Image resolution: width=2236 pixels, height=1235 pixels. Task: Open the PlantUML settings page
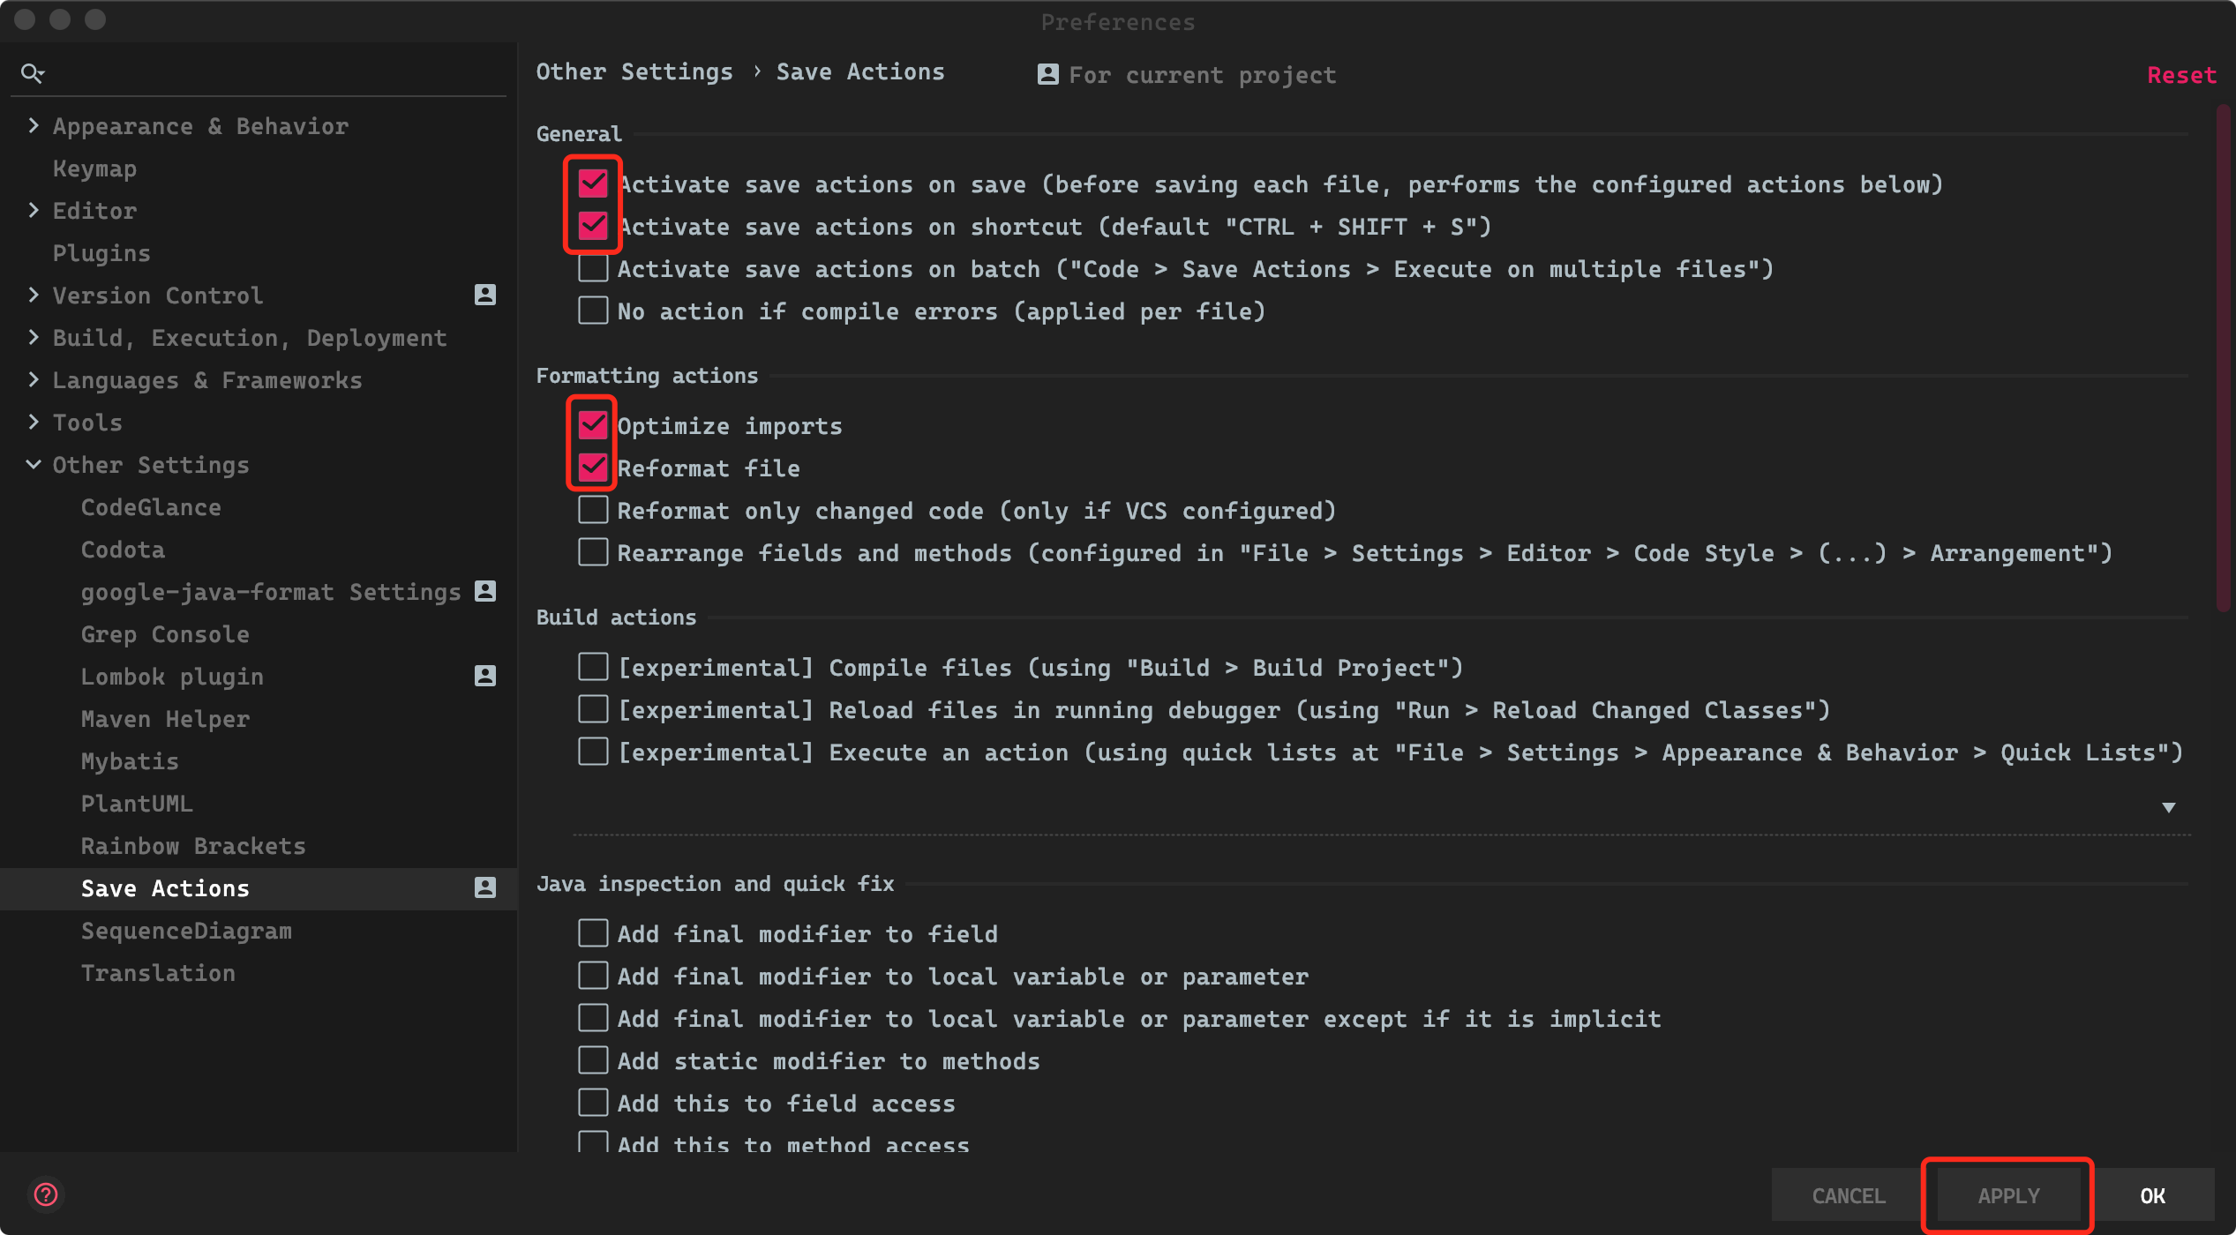[137, 803]
